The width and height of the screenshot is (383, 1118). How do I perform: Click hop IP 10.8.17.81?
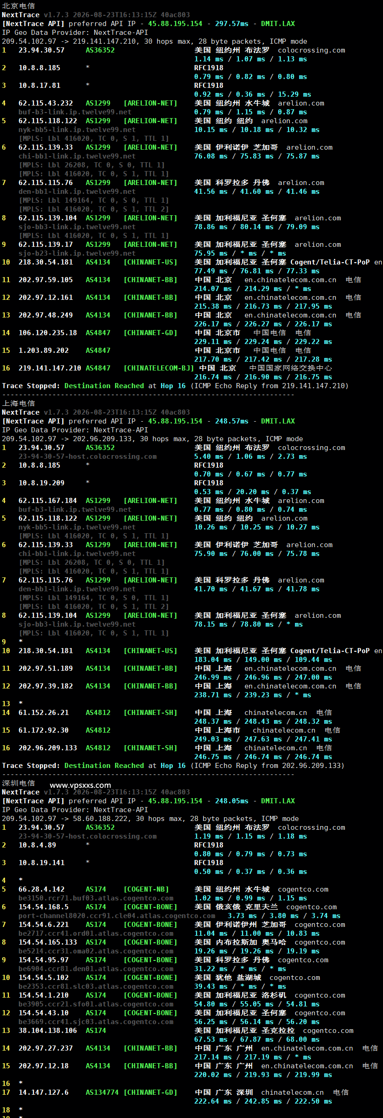click(40, 86)
